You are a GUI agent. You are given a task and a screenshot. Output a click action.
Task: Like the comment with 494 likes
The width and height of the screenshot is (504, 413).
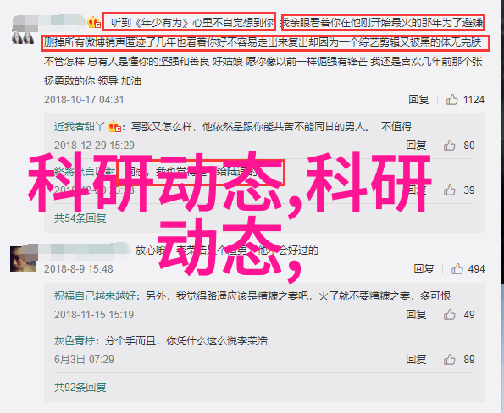457,268
